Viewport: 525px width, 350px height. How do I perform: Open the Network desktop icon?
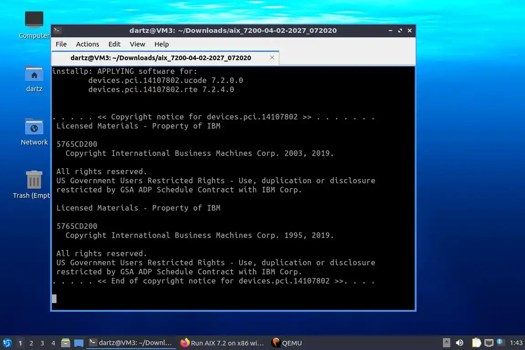tap(34, 132)
